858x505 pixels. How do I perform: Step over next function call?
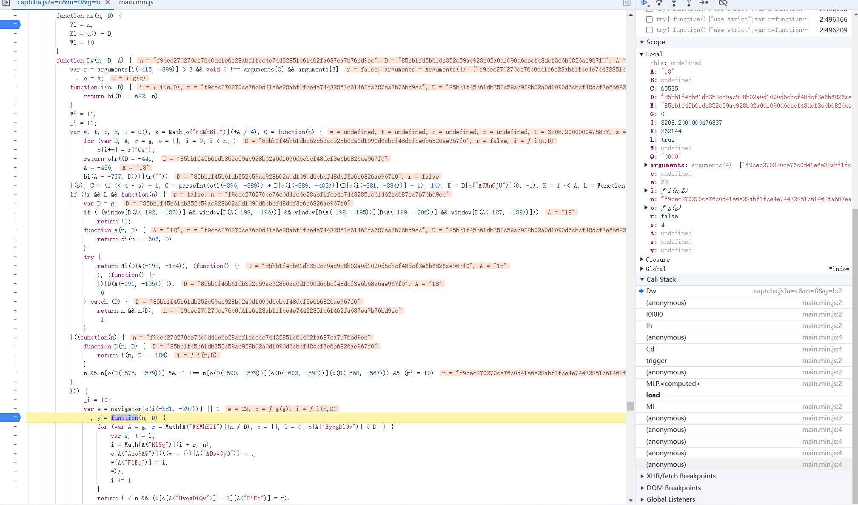[x=659, y=3]
